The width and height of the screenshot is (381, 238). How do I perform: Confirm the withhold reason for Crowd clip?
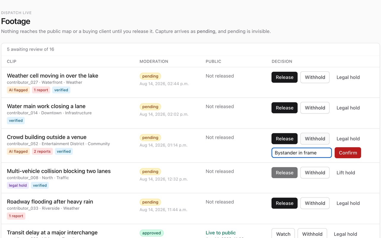(348, 153)
